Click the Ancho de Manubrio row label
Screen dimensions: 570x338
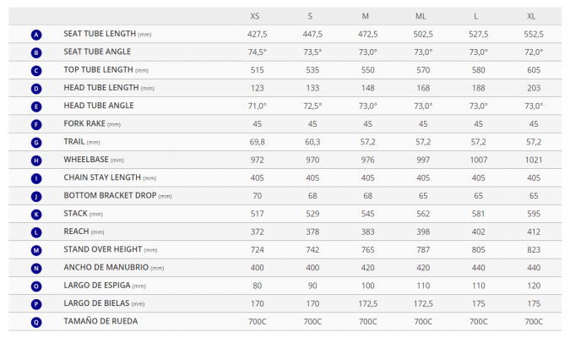pos(113,268)
